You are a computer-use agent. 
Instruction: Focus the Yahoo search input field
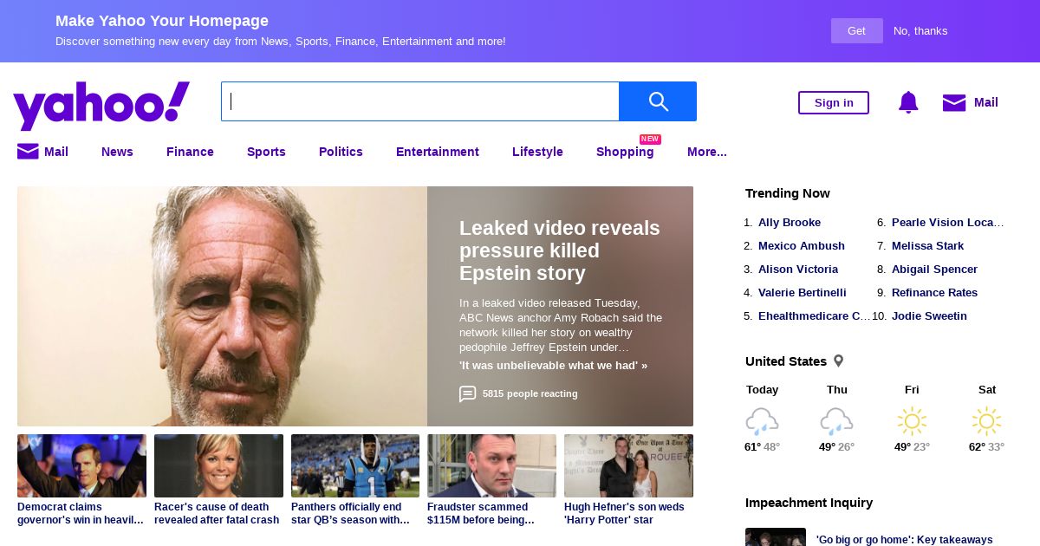(x=420, y=101)
